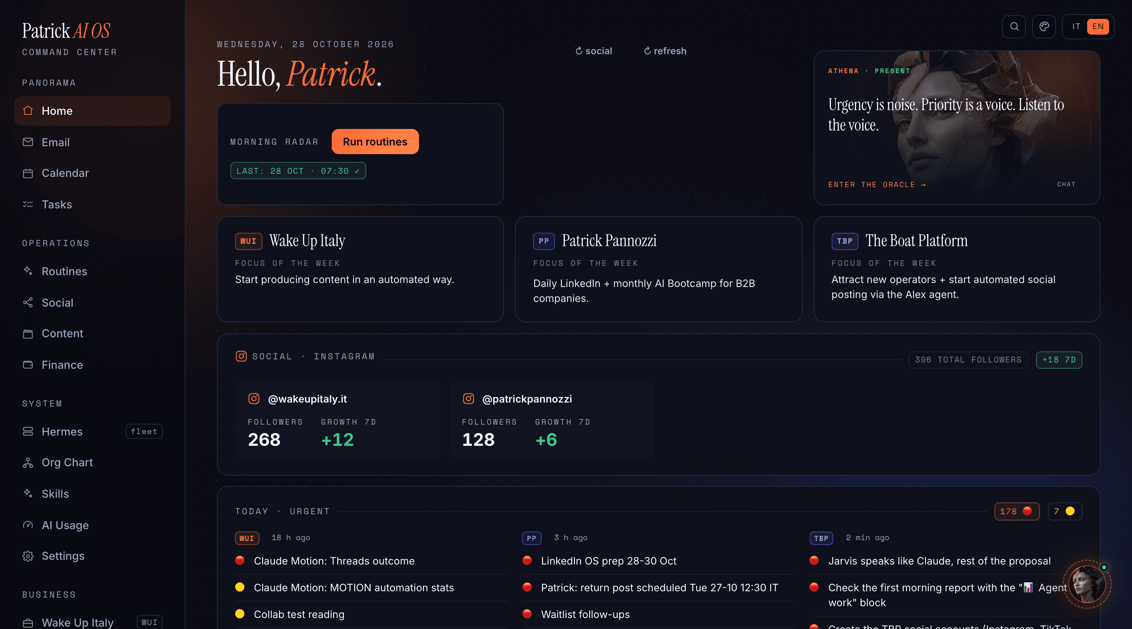This screenshot has height=629, width=1132.
Task: Click the CHAT label on Athena card
Action: click(1066, 184)
